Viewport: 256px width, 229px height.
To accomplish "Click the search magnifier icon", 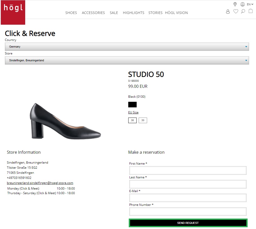I will click(243, 11).
